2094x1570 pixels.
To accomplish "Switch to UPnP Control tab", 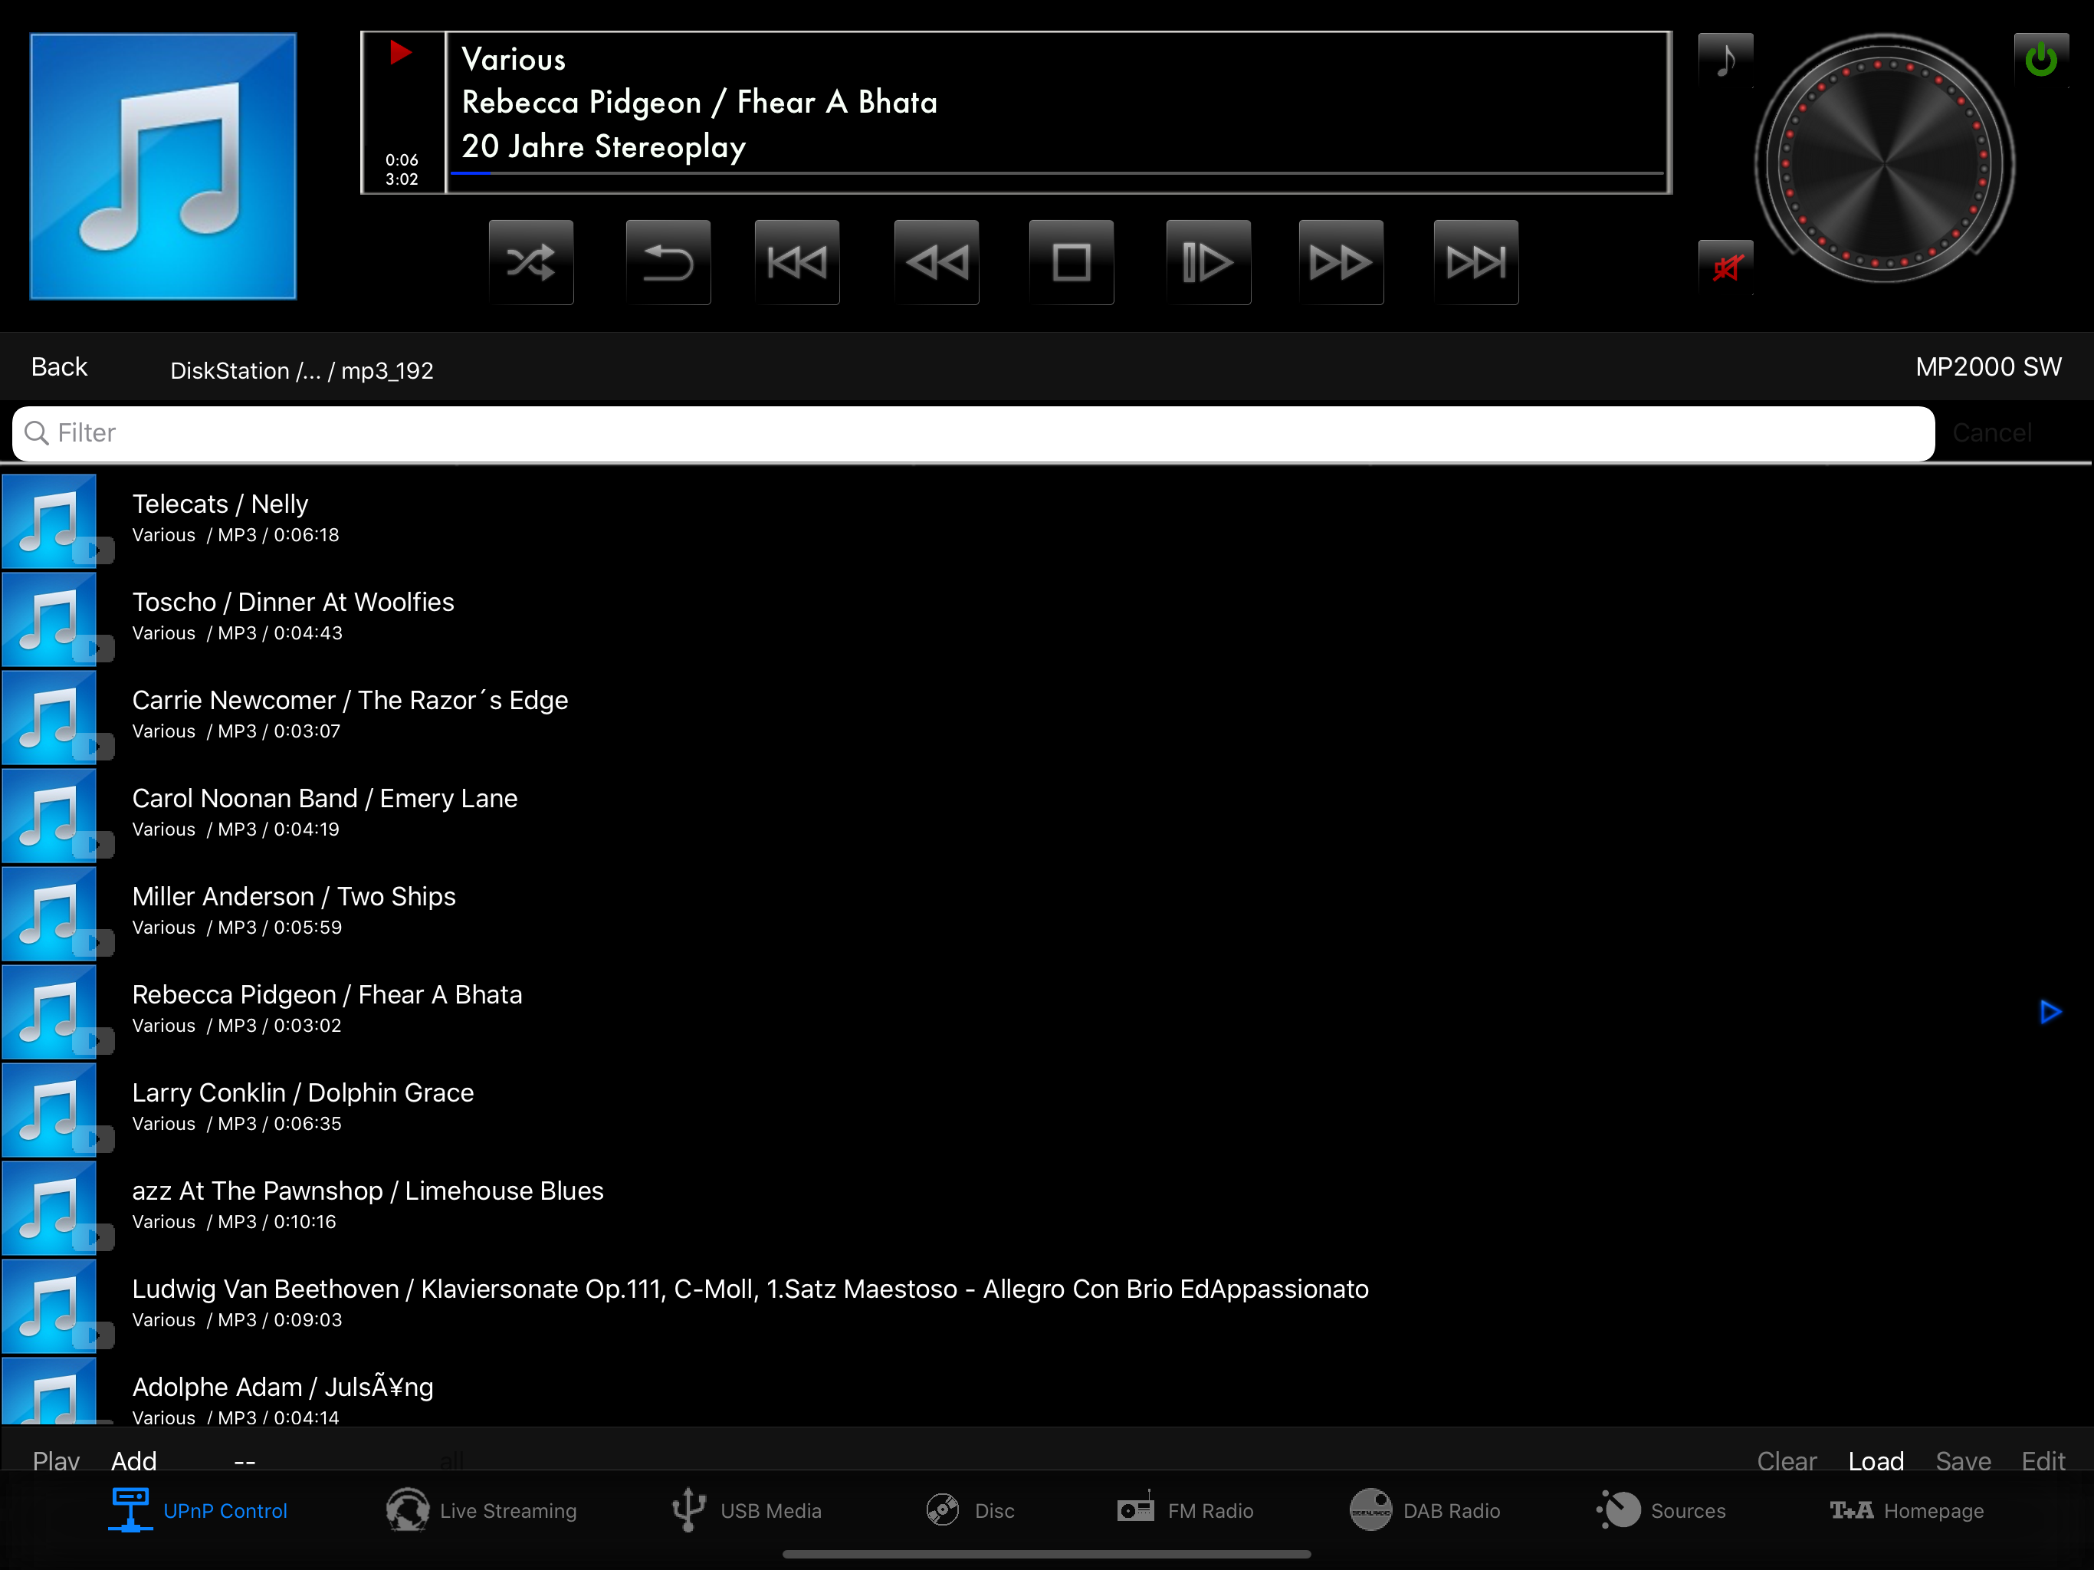I will pyautogui.click(x=198, y=1510).
